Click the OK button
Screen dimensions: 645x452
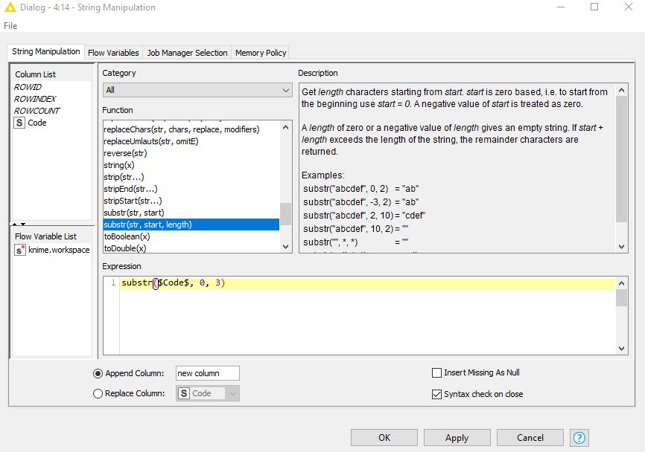pos(384,438)
